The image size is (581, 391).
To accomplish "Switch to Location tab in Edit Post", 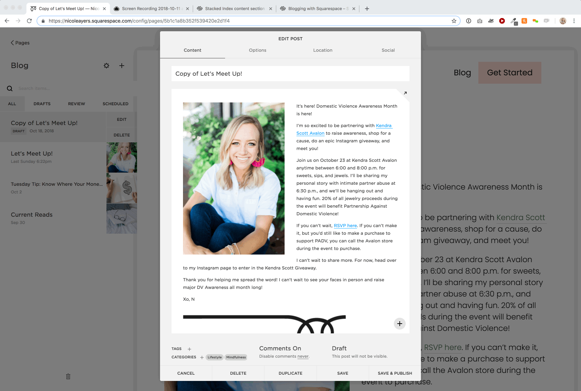I will coord(323,50).
